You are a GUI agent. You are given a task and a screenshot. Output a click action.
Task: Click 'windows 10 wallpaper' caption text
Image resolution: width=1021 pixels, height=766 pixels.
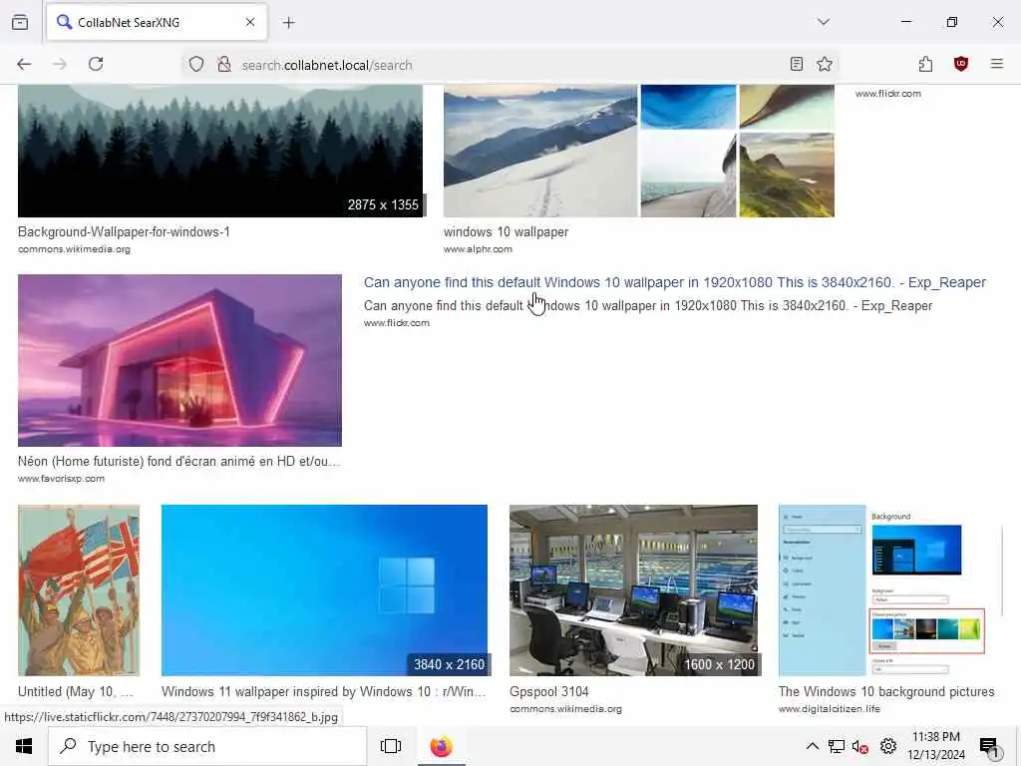tap(506, 231)
